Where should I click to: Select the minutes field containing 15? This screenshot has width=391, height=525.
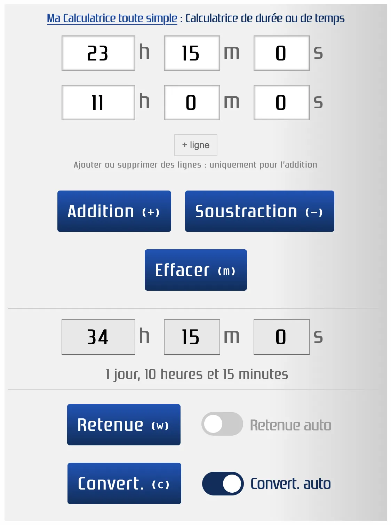point(192,53)
